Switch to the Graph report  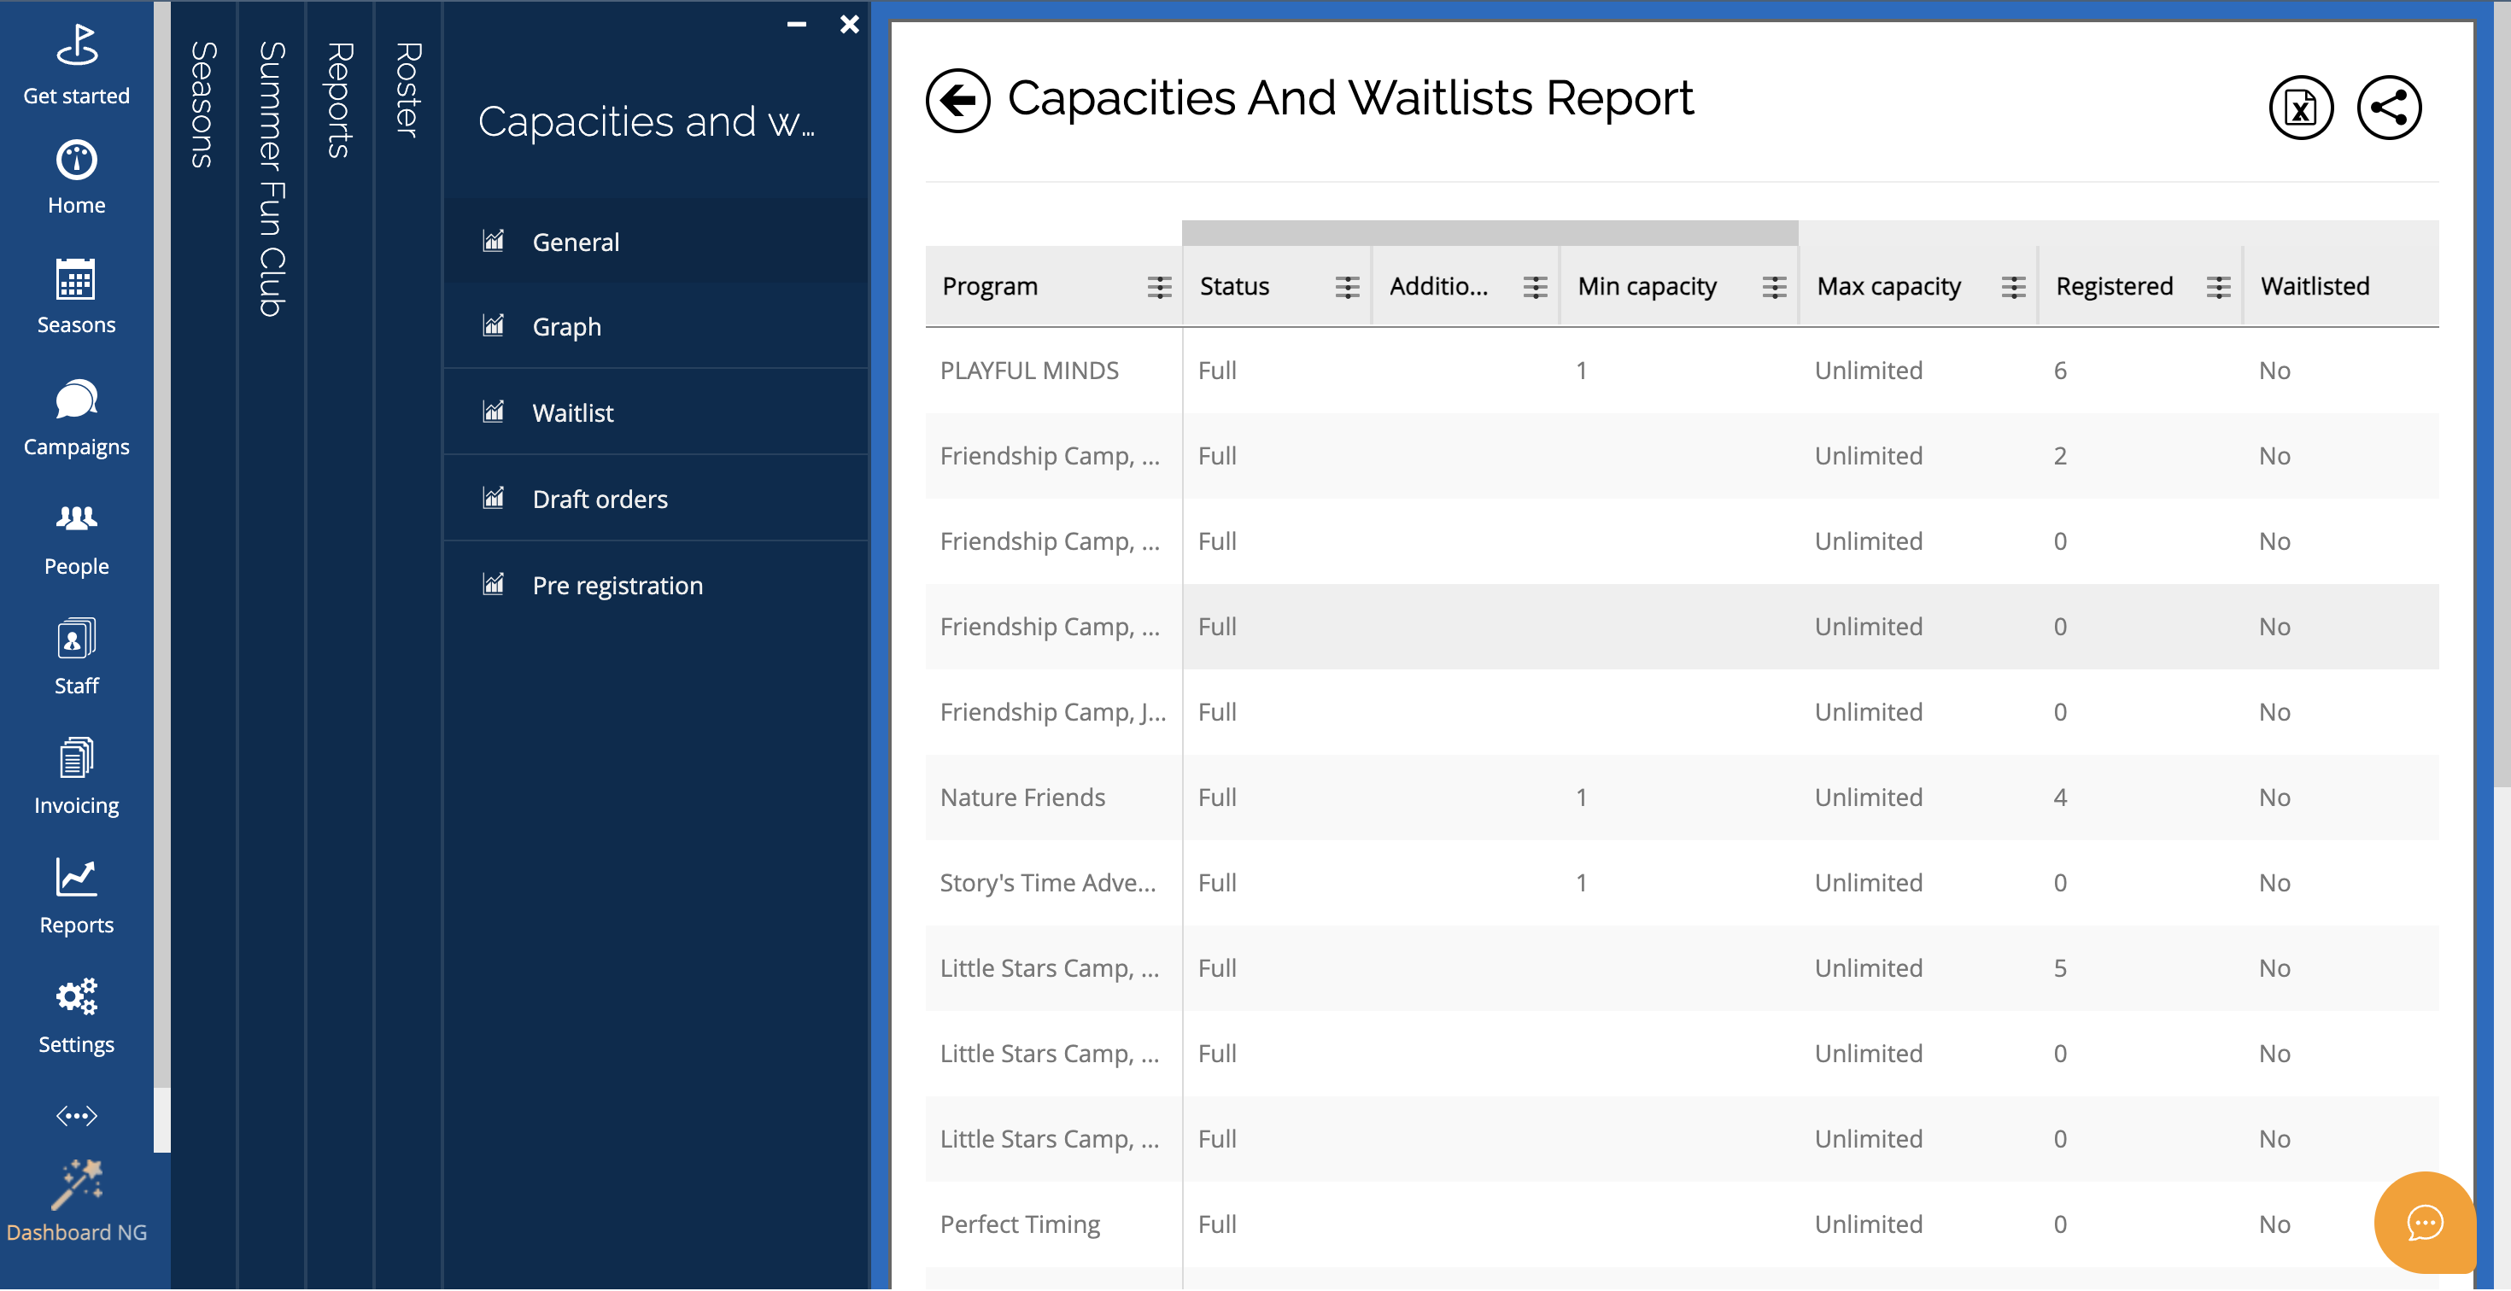pyautogui.click(x=566, y=326)
